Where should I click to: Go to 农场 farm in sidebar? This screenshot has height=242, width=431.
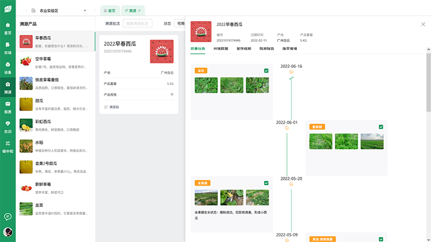tap(7, 48)
